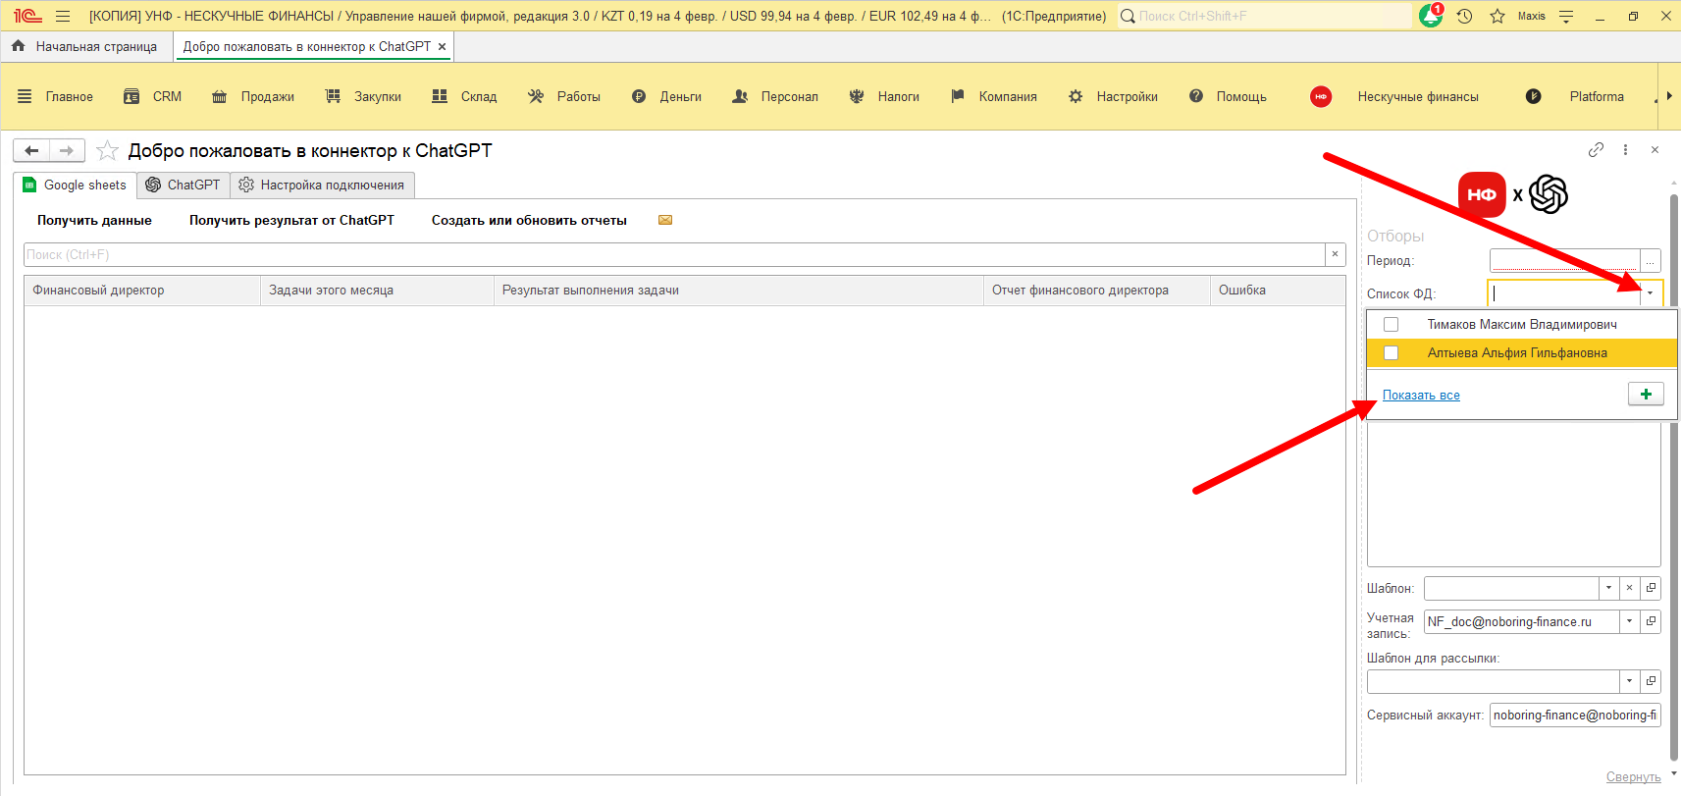The image size is (1681, 796).
Task: Click Получить результат от ChatGPT button
Action: pyautogui.click(x=291, y=220)
